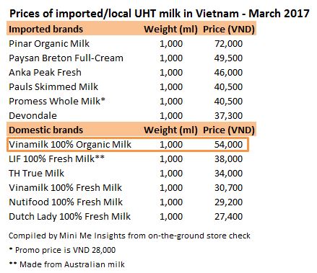Select the Devondale brand cell
Viewport: 317px width, 273px height.
coord(32,116)
